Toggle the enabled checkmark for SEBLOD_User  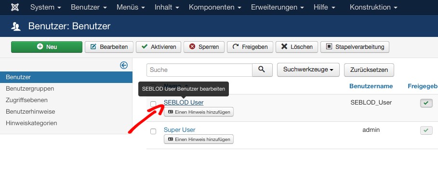(426, 103)
